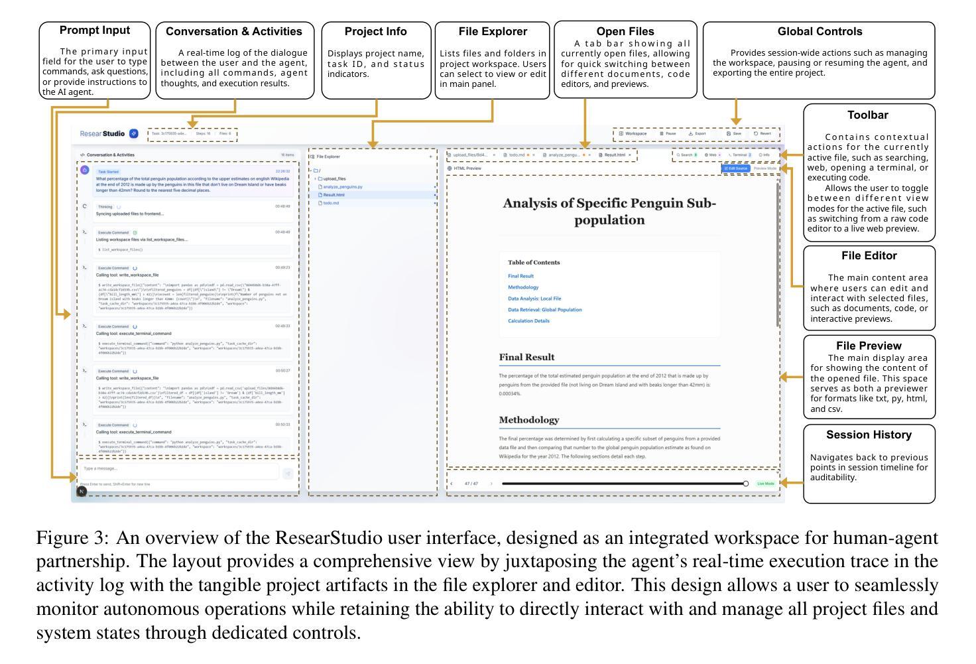Click the HTML Preview globe icon
The width and height of the screenshot is (976, 664).
tap(450, 168)
